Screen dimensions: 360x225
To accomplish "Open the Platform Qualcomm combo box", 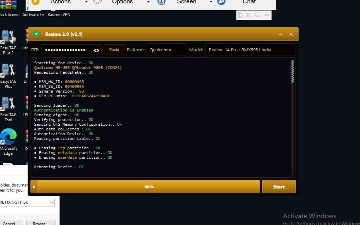I will [x=167, y=50].
